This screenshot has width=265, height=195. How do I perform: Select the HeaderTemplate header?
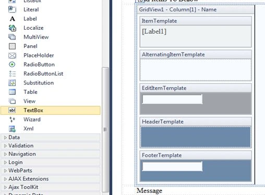(x=196, y=121)
